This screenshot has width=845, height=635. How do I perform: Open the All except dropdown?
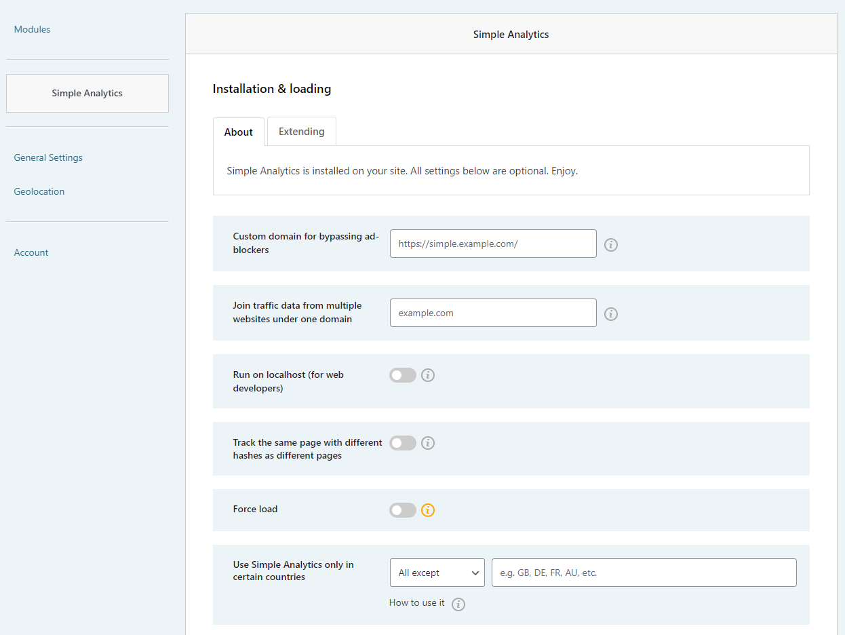pyautogui.click(x=437, y=573)
